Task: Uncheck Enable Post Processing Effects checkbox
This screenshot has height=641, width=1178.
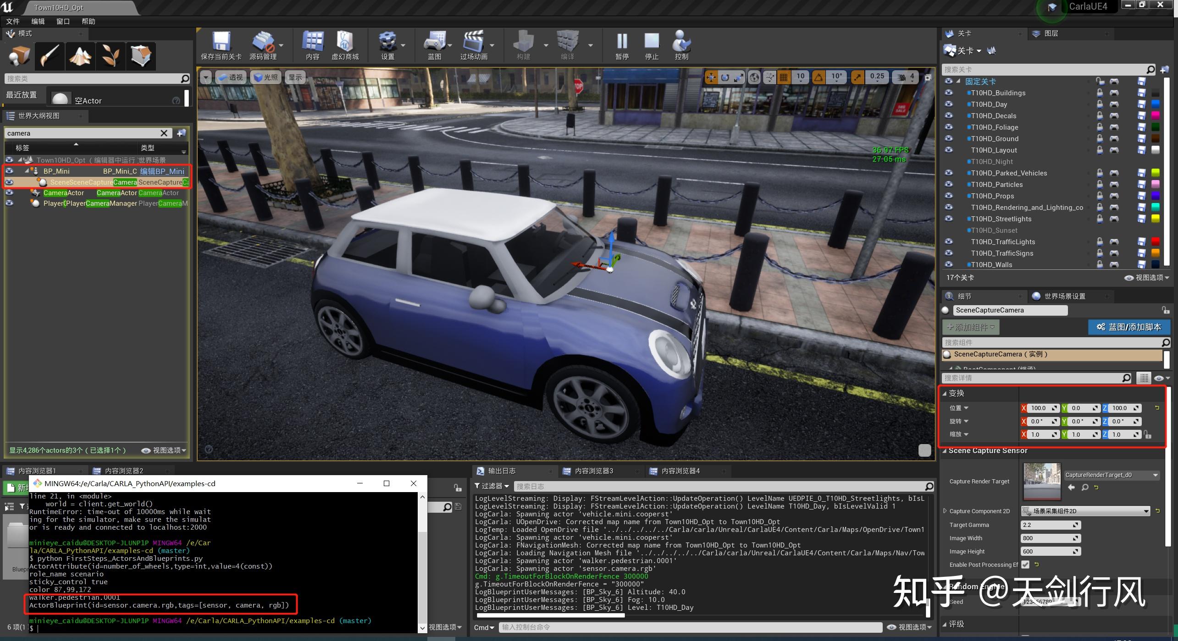Action: coord(1025,565)
